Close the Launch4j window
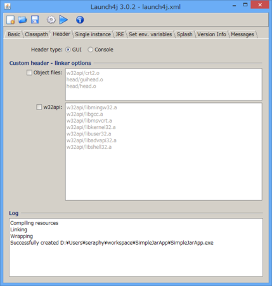The height and width of the screenshot is (286, 272). pos(260,4)
